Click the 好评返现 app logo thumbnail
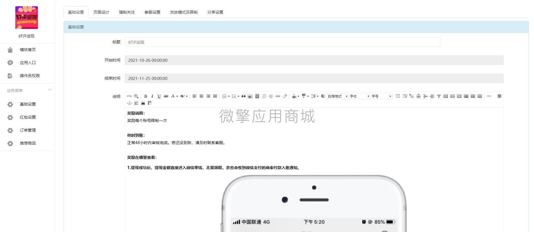 tap(27, 18)
